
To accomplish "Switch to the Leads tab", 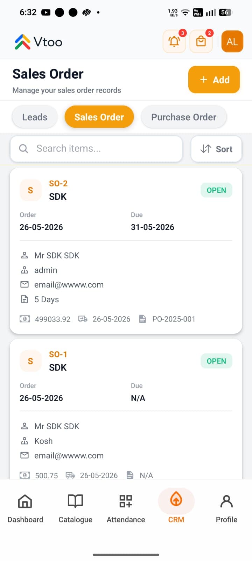I will tap(35, 117).
